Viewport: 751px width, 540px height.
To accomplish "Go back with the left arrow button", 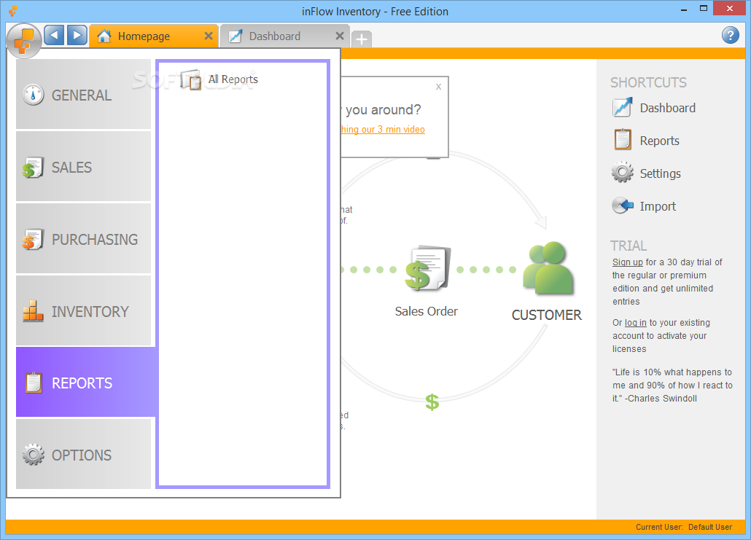I will tap(54, 36).
